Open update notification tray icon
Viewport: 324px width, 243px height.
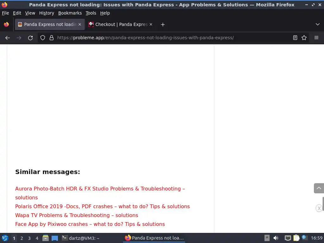click(305, 238)
